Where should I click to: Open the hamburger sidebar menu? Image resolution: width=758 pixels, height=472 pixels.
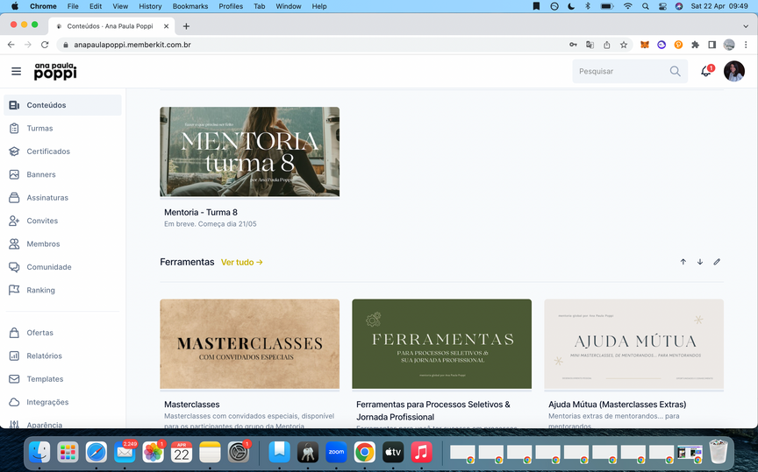(x=16, y=72)
